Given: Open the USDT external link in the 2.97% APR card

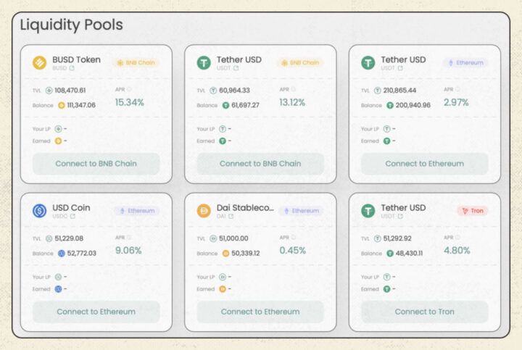Looking at the screenshot, I should point(400,68).
